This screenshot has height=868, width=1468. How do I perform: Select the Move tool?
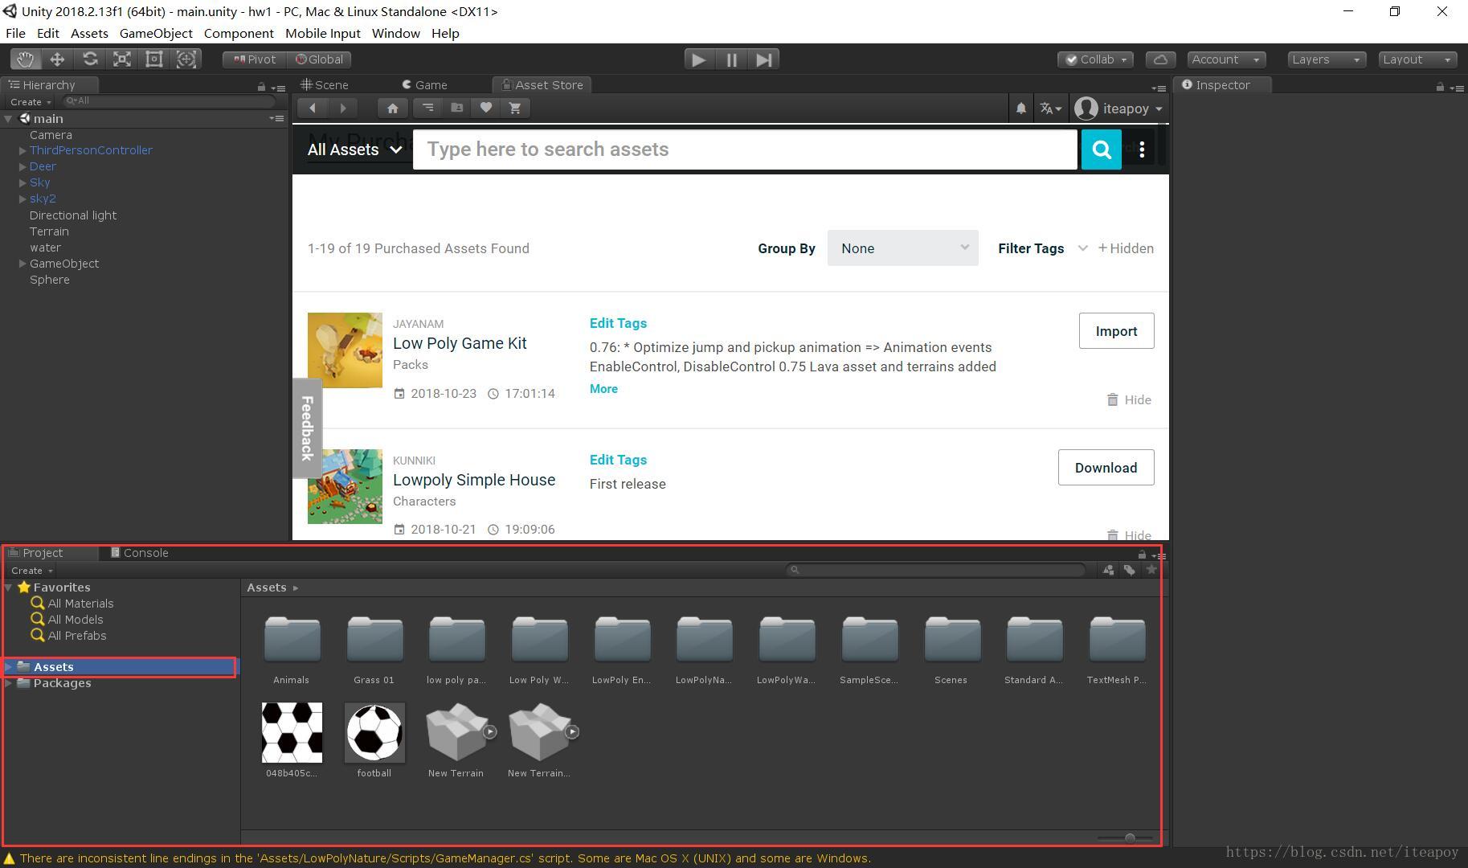coord(57,59)
